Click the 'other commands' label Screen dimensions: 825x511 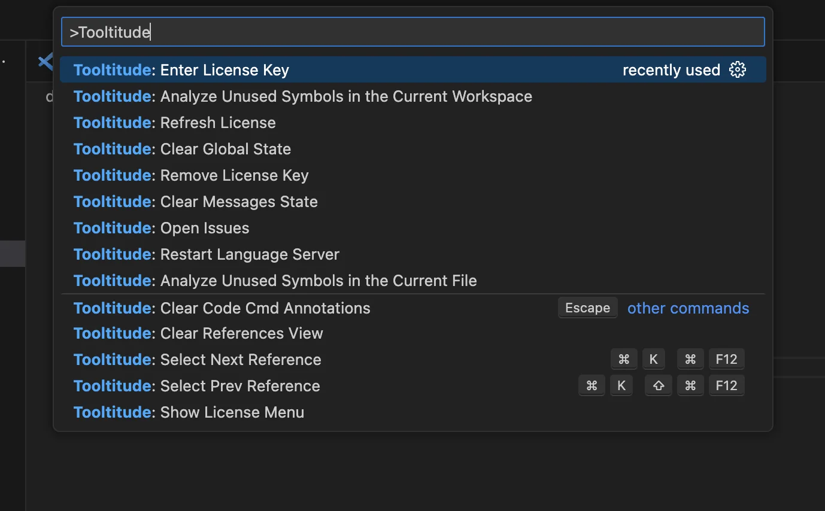pos(688,308)
